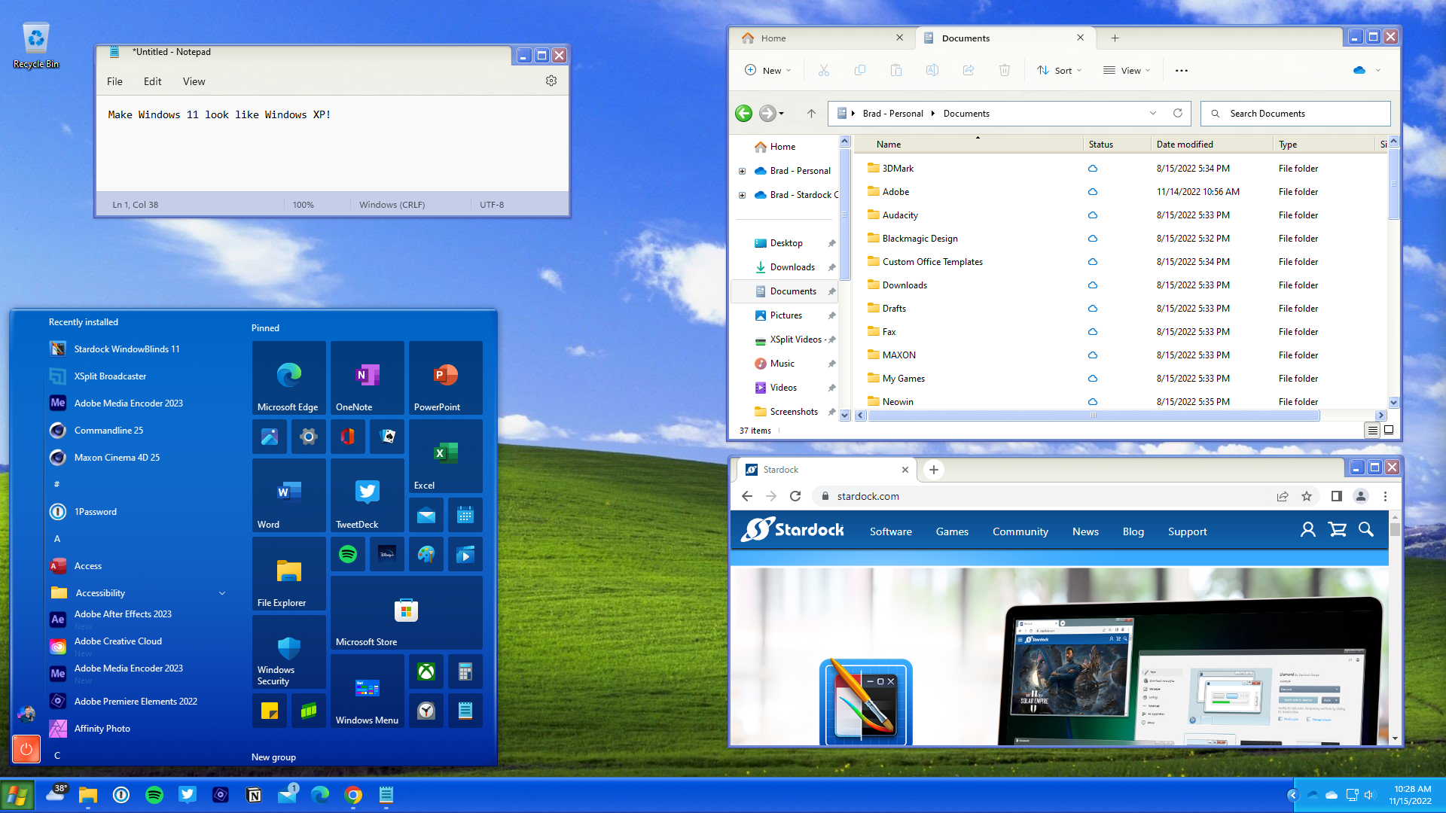Scroll down File Explorer folder list
This screenshot has width=1446, height=813.
[844, 416]
